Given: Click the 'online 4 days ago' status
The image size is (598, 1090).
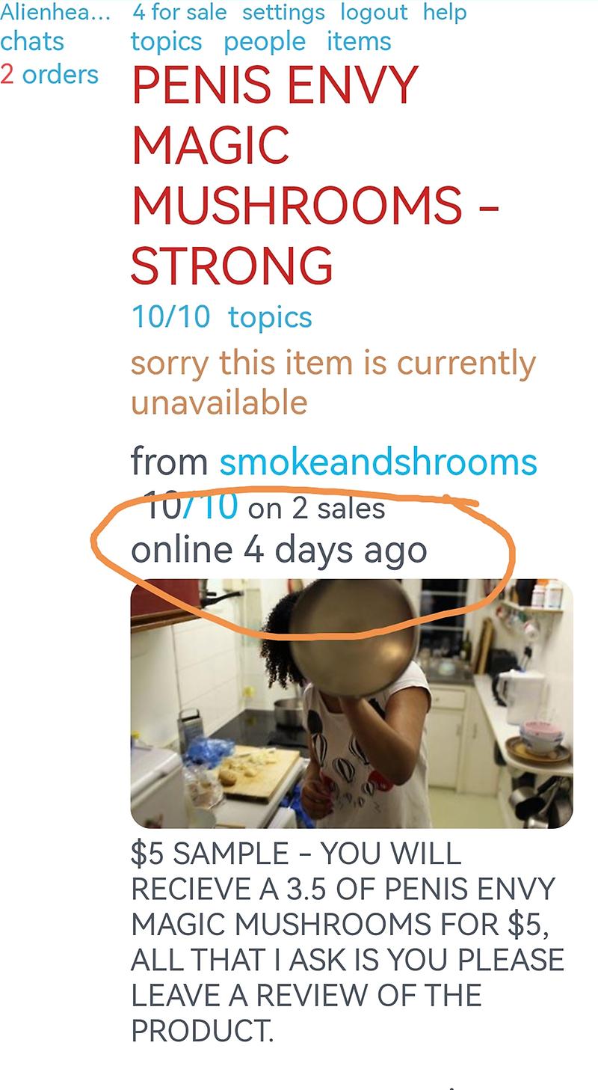Looking at the screenshot, I should tap(279, 551).
